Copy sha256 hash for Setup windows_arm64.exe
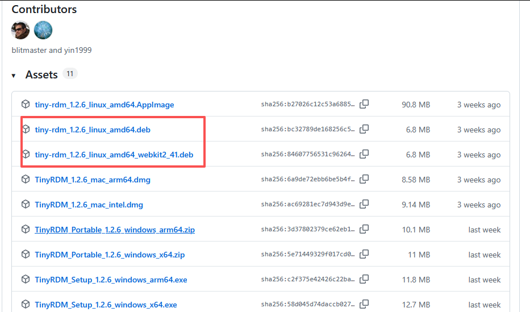The image size is (530, 312). (364, 279)
